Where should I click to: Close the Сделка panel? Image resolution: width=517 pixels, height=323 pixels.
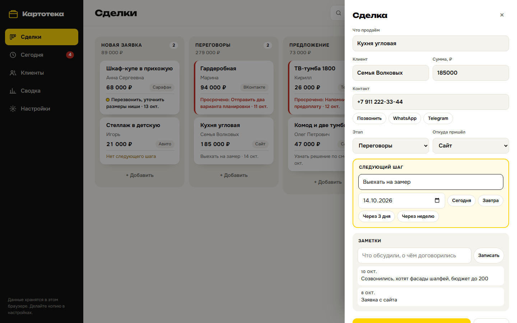point(502,15)
